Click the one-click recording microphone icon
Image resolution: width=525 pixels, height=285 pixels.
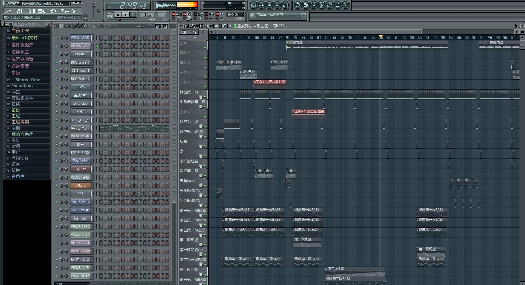coord(329,5)
